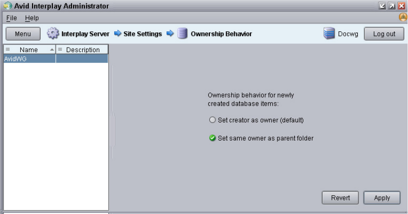Image resolution: width=408 pixels, height=214 pixels.
Task: Sort by the Description column header
Action: (82, 50)
